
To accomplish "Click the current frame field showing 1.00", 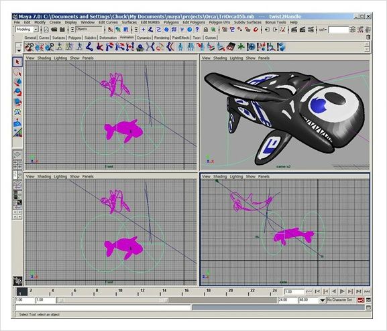I will (294, 291).
